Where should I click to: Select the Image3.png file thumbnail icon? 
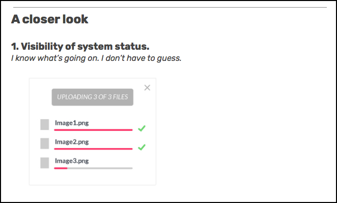(x=45, y=163)
